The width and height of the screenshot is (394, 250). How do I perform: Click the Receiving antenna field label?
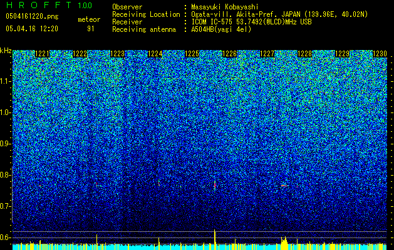pos(144,29)
